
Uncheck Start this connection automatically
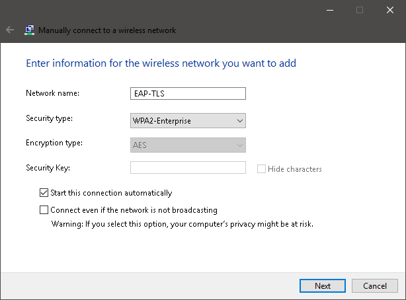click(x=44, y=193)
